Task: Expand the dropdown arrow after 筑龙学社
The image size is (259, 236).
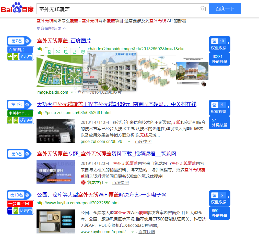Action: coord(106,183)
